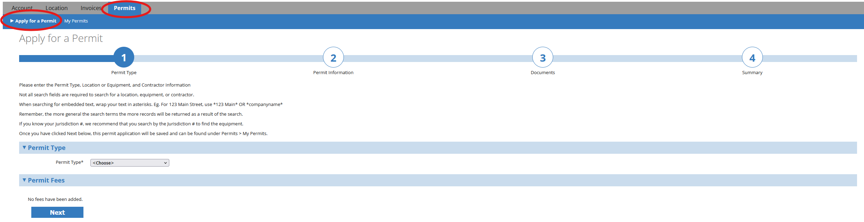Open the Permit Type dropdown
Screen dimensions: 864x222
130,163
